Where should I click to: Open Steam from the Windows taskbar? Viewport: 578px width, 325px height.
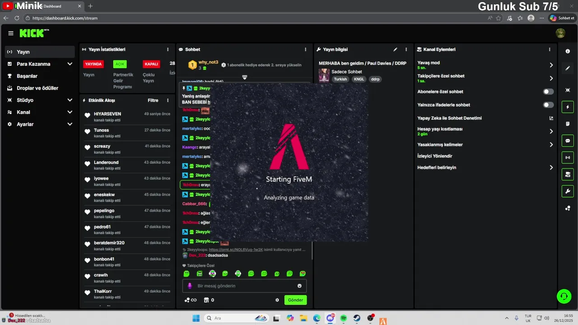click(357, 318)
